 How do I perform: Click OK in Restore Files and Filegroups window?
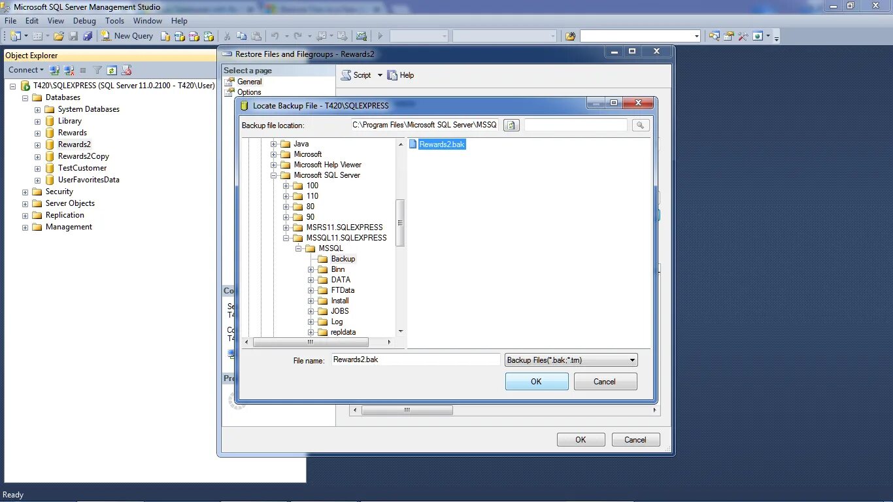581,440
